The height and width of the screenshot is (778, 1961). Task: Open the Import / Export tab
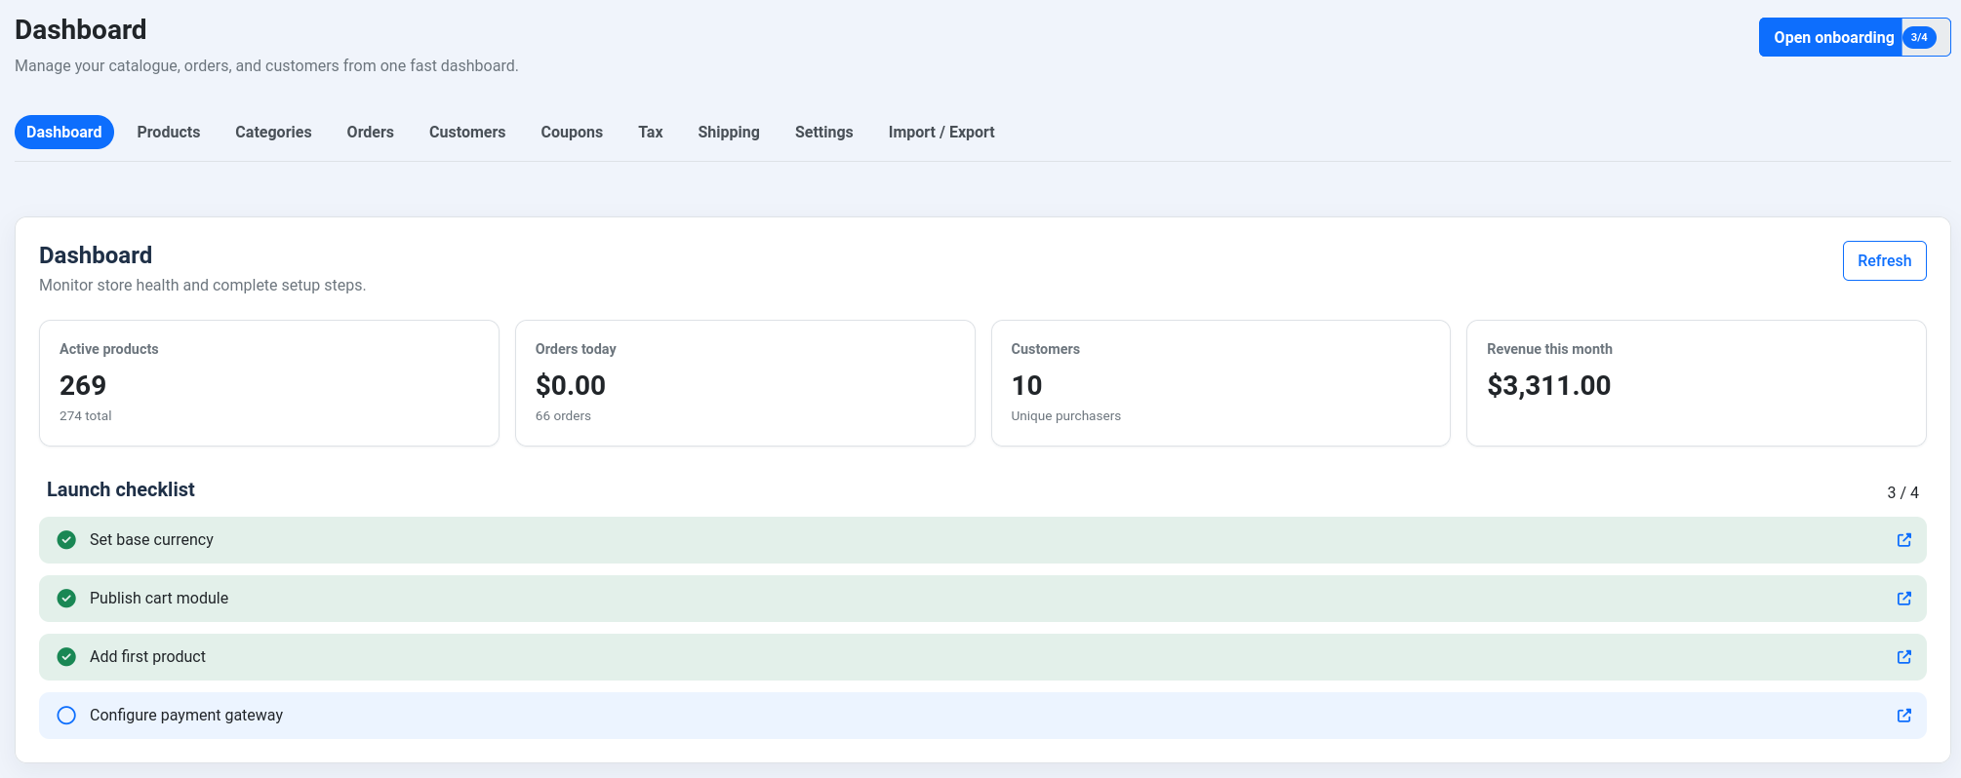(x=940, y=132)
